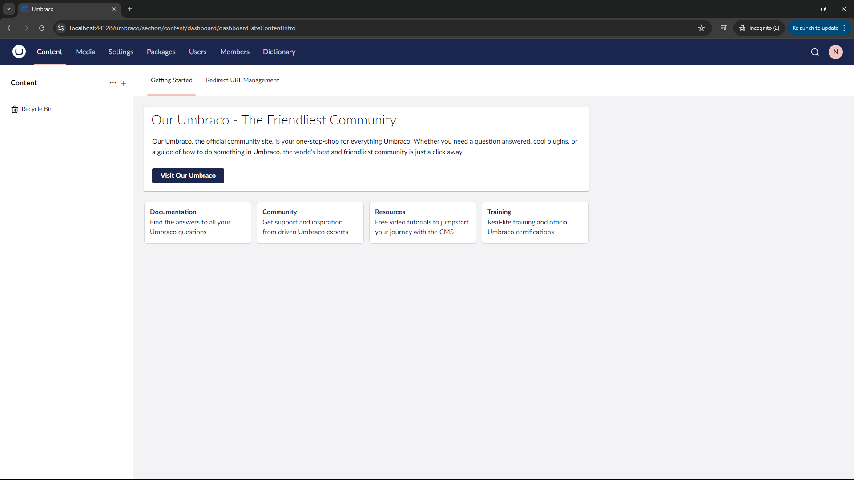View site information icon in address bar
The height and width of the screenshot is (480, 854).
[x=61, y=28]
